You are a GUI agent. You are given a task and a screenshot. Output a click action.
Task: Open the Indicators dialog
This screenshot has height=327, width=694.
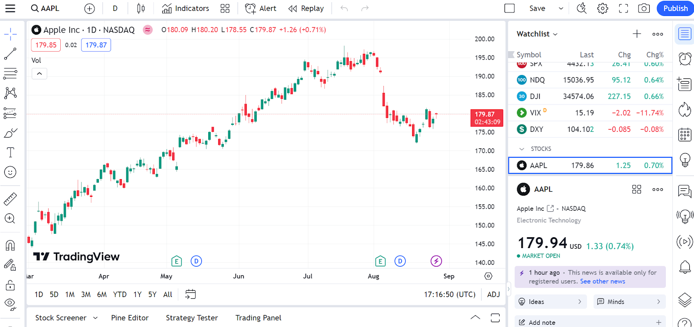click(185, 8)
